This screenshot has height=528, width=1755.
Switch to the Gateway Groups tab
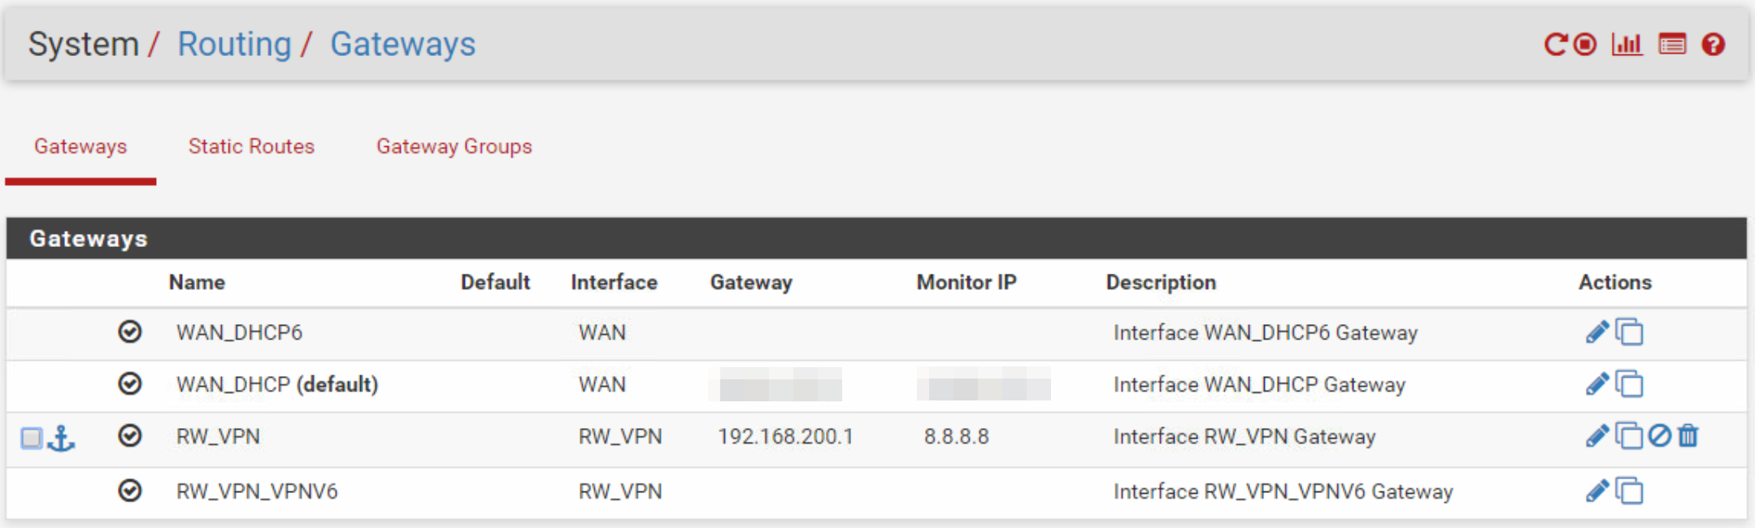454,146
